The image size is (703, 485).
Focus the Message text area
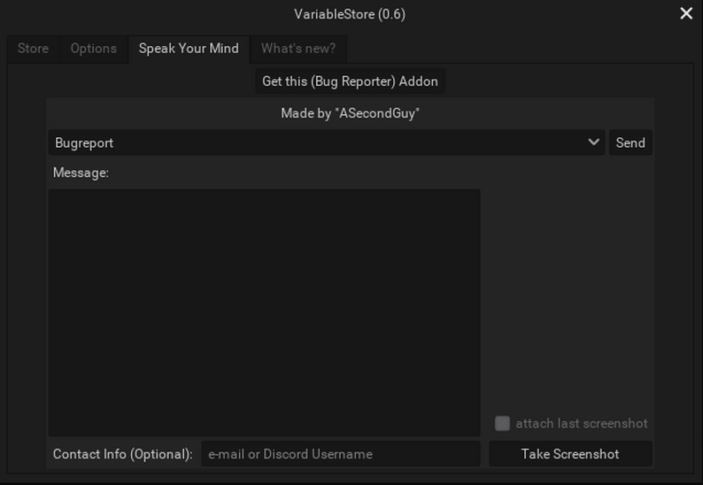pos(264,312)
